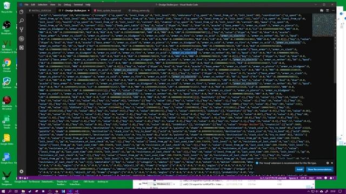Select Elite Dangerous desktop icon

click(7, 178)
